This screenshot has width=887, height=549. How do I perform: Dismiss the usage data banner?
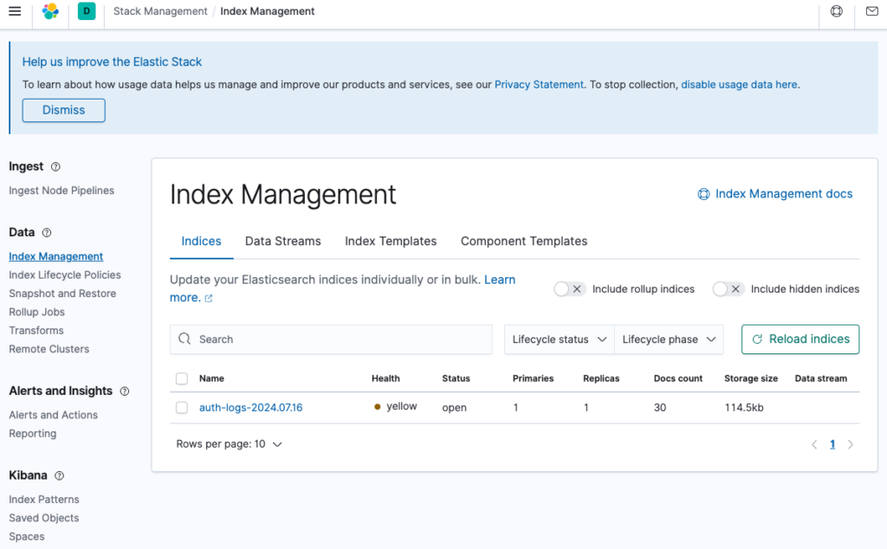point(64,110)
